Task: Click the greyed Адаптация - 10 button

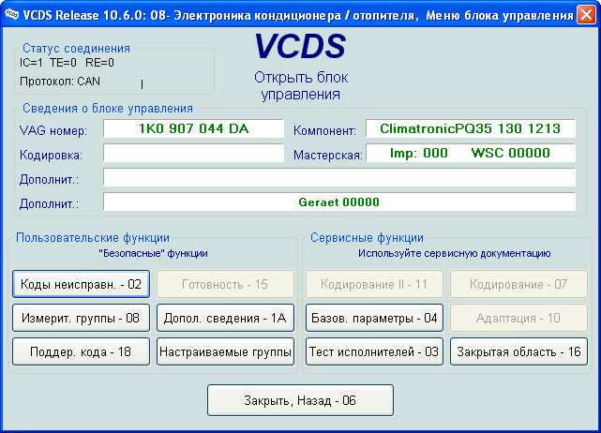Action: pyautogui.click(x=518, y=318)
